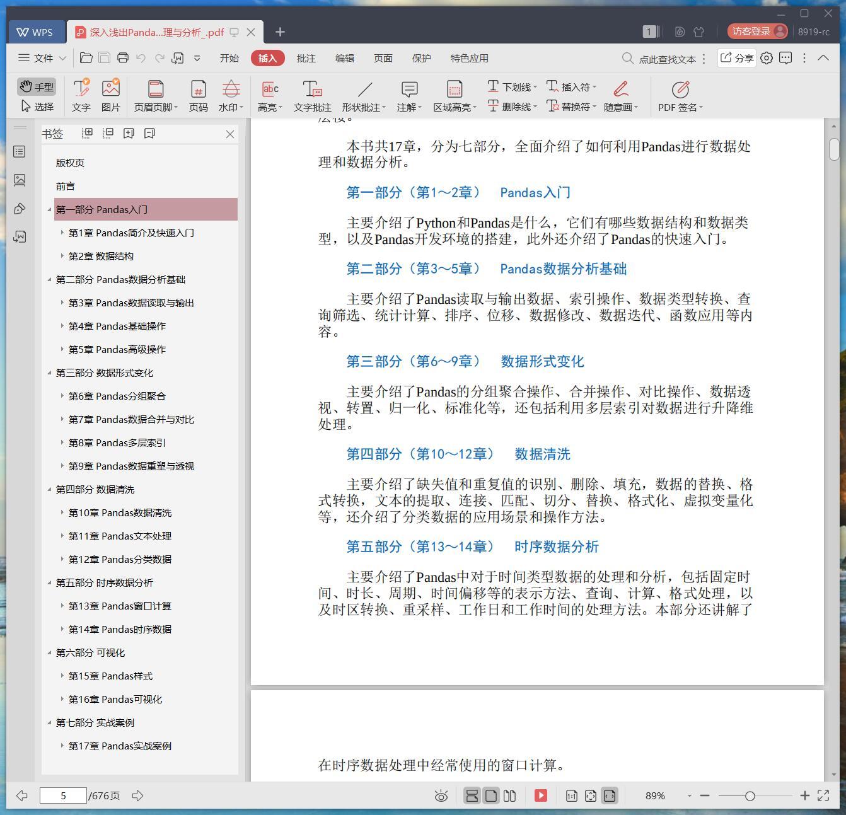846x815 pixels.
Task: Open the 水印 watermark dropdown
Action: point(231,95)
